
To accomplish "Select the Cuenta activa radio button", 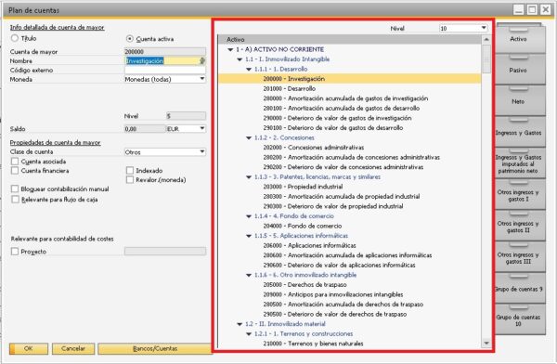I will pos(130,39).
